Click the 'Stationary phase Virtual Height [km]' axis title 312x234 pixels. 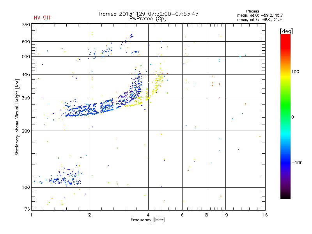[17, 117]
